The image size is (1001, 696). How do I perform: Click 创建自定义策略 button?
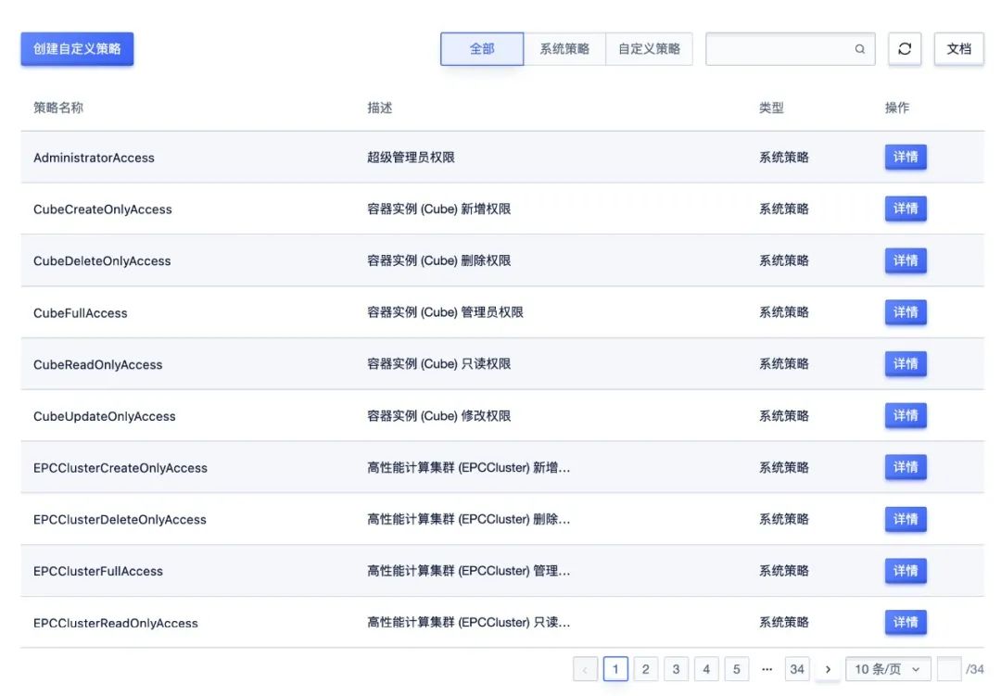(77, 49)
